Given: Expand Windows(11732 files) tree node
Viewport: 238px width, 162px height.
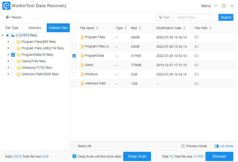Looking at the screenshot, I should 8,68.
